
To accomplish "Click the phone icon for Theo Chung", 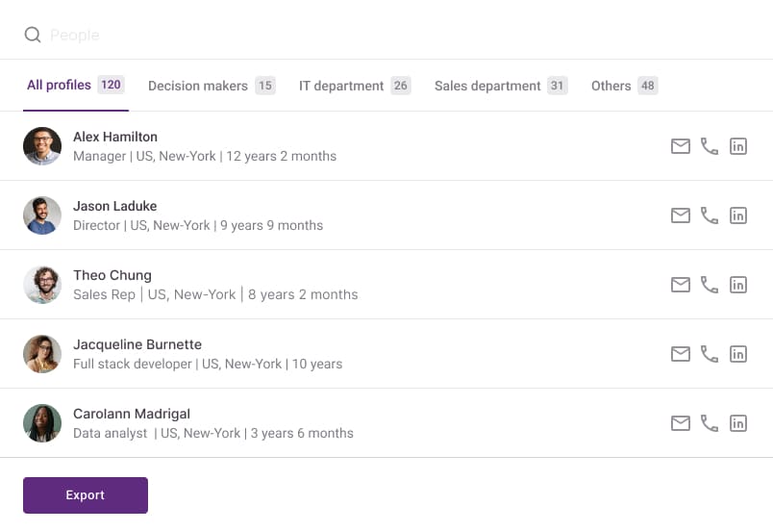I will (x=710, y=285).
